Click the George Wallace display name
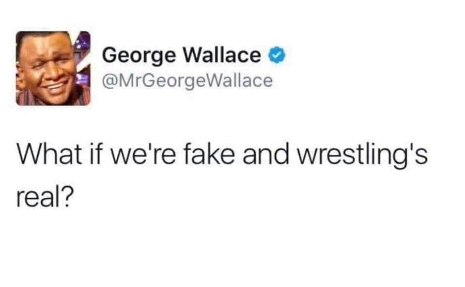 182,55
